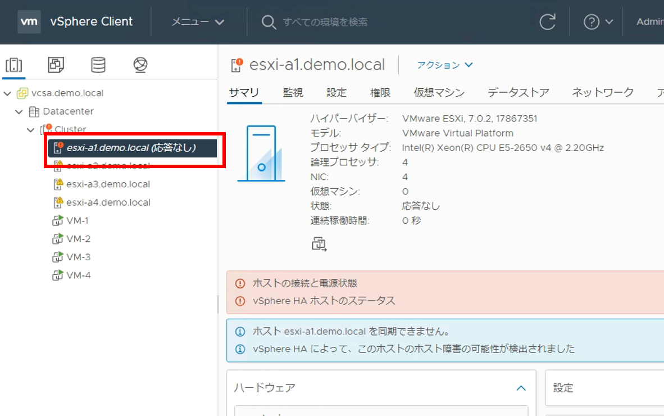The width and height of the screenshot is (664, 416).
Task: Switch to the サマリ tab
Action: [x=244, y=92]
